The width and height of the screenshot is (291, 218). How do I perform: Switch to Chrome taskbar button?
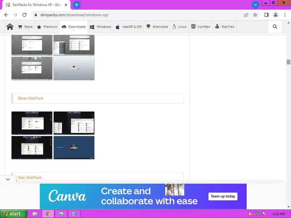(48, 214)
